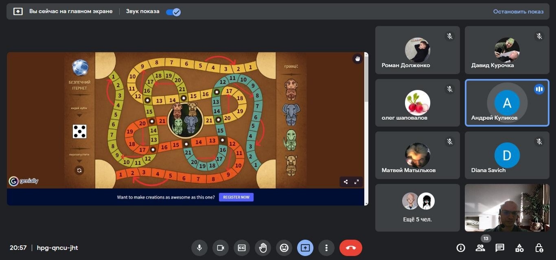Click the meeting code hpg-qncu-jht

tap(57, 247)
